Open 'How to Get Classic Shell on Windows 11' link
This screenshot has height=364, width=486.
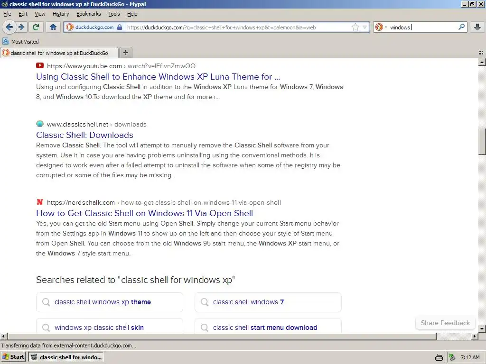144,213
